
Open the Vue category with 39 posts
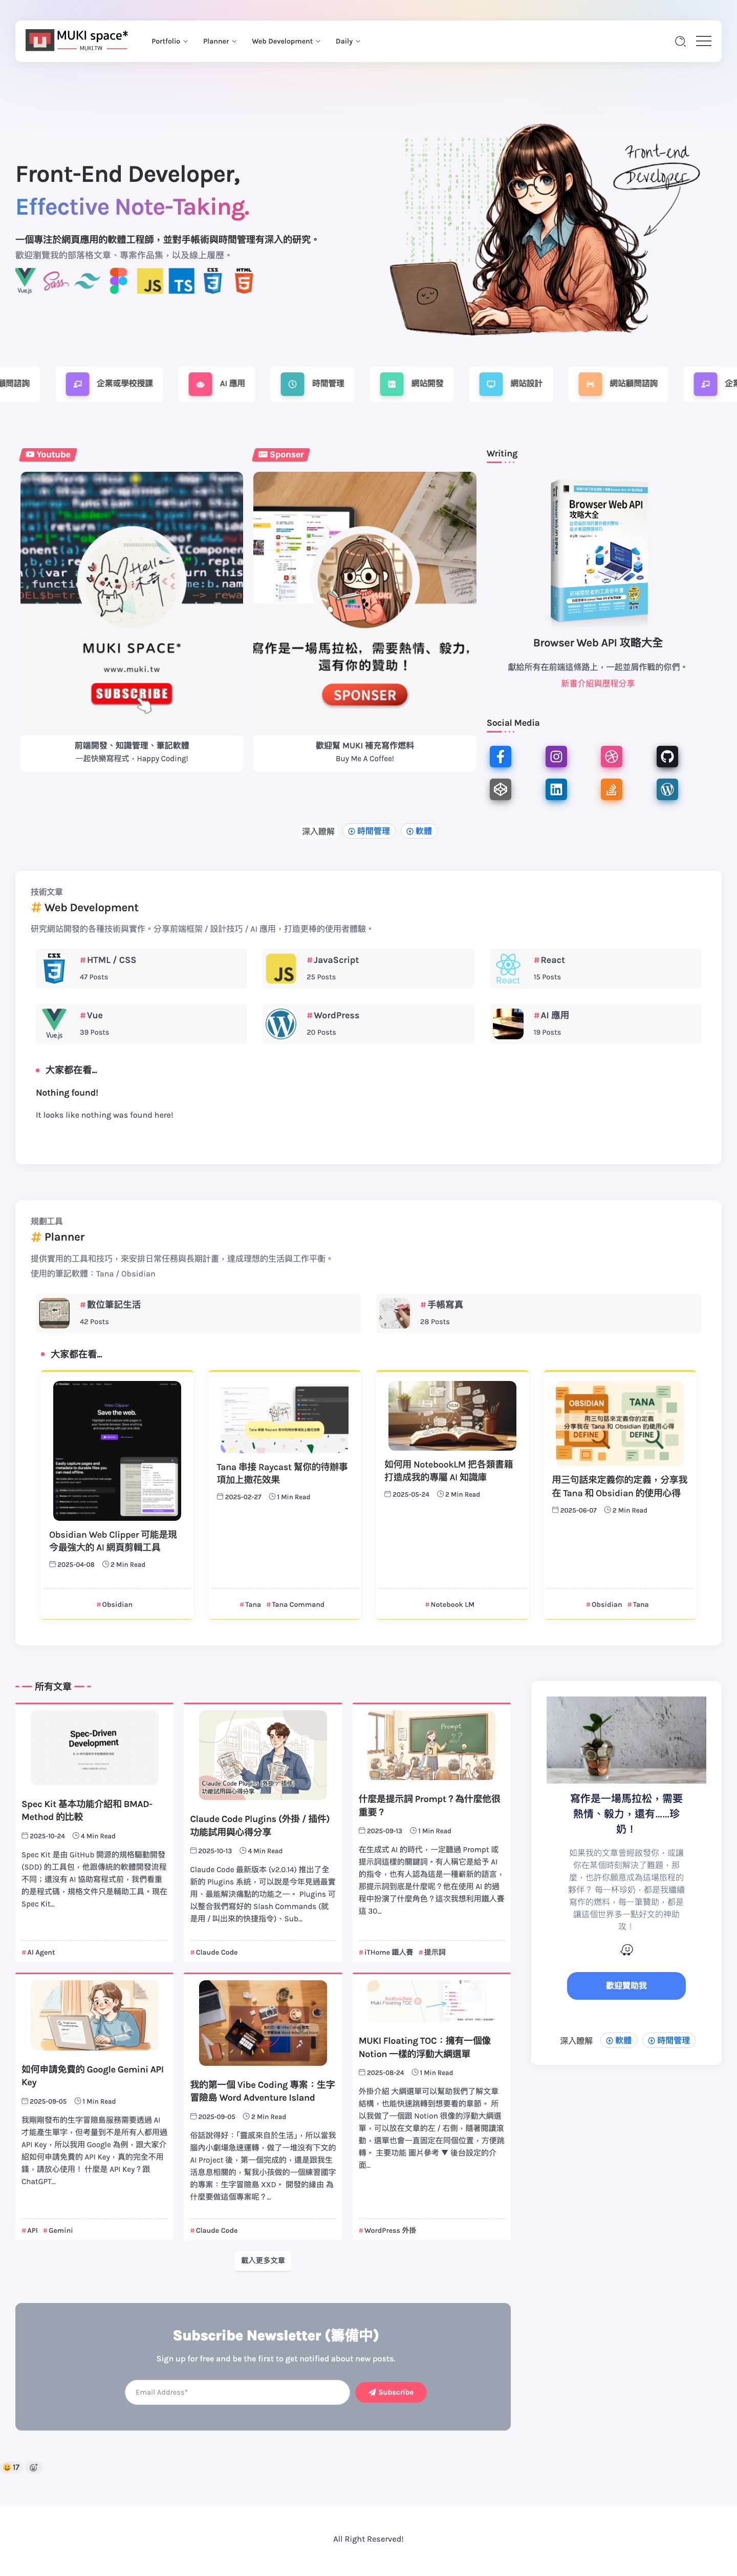pyautogui.click(x=141, y=1024)
